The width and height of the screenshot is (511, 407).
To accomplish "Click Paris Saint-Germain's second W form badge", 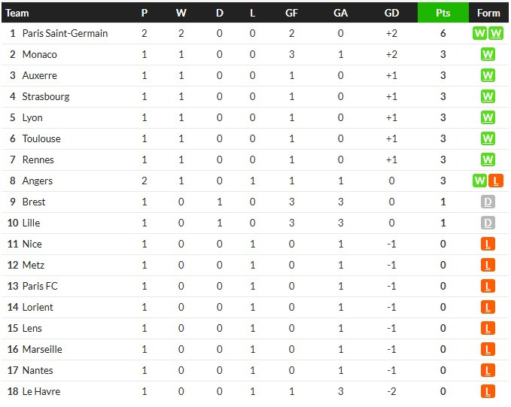I will tap(496, 33).
